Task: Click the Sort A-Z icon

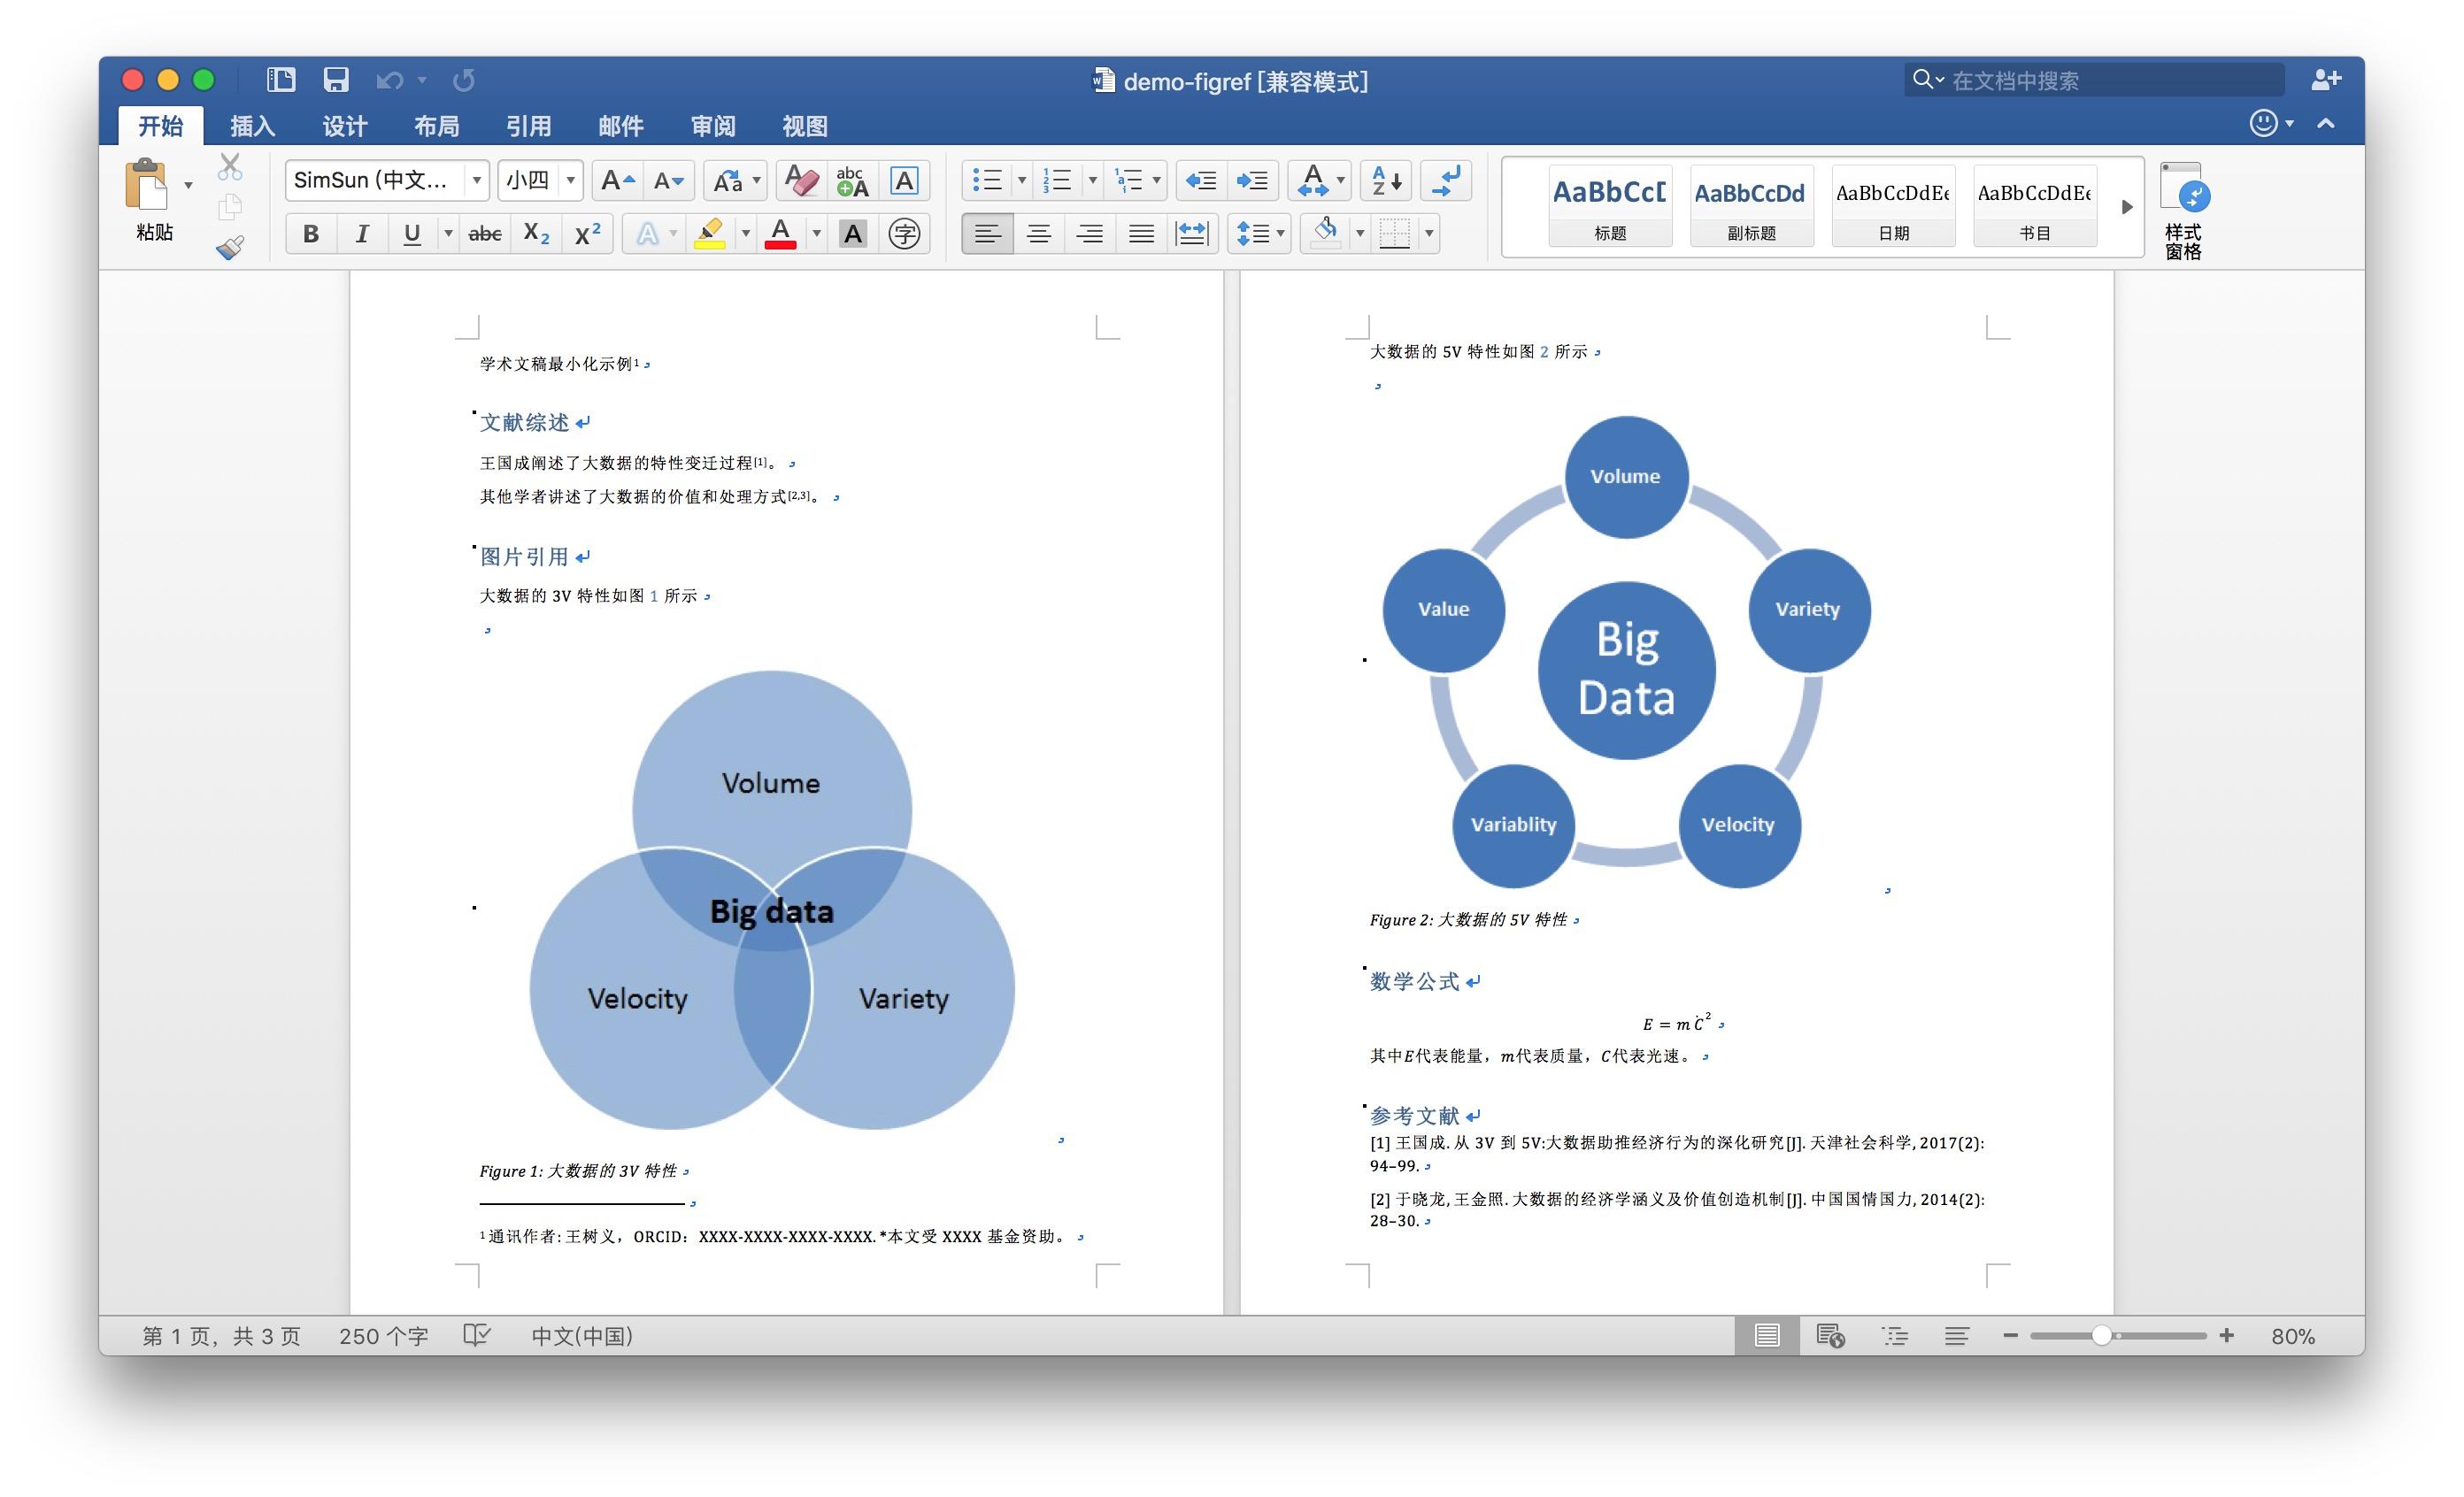Action: click(1386, 180)
